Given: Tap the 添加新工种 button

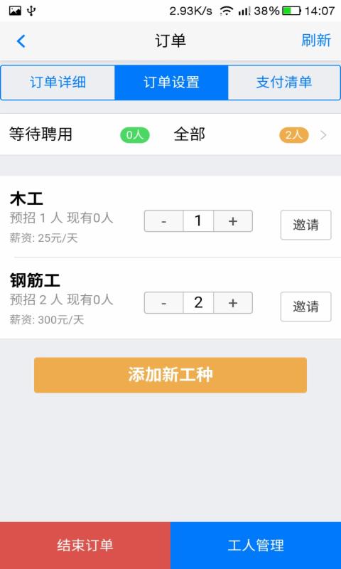Looking at the screenshot, I should [170, 375].
